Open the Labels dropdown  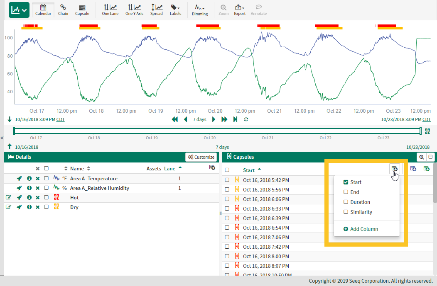click(175, 10)
